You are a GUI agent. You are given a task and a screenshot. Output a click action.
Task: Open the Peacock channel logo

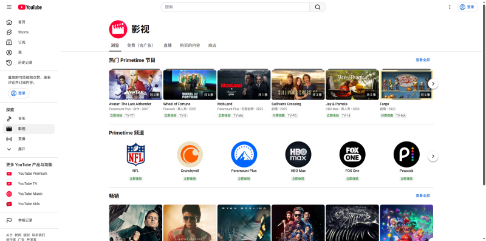406,154
